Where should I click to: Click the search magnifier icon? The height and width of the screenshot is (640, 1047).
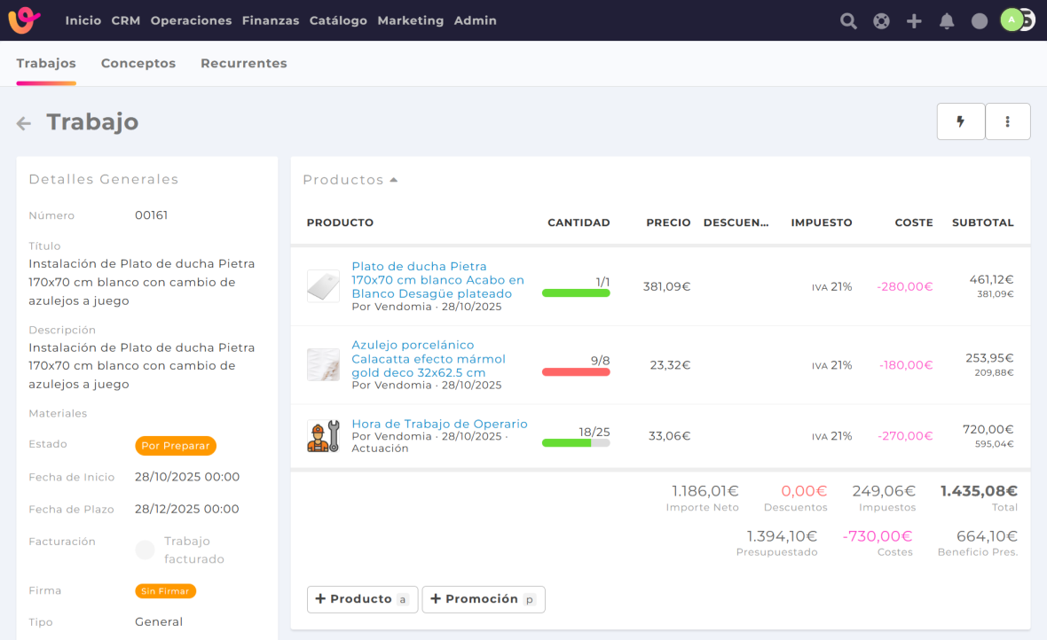[x=848, y=21]
